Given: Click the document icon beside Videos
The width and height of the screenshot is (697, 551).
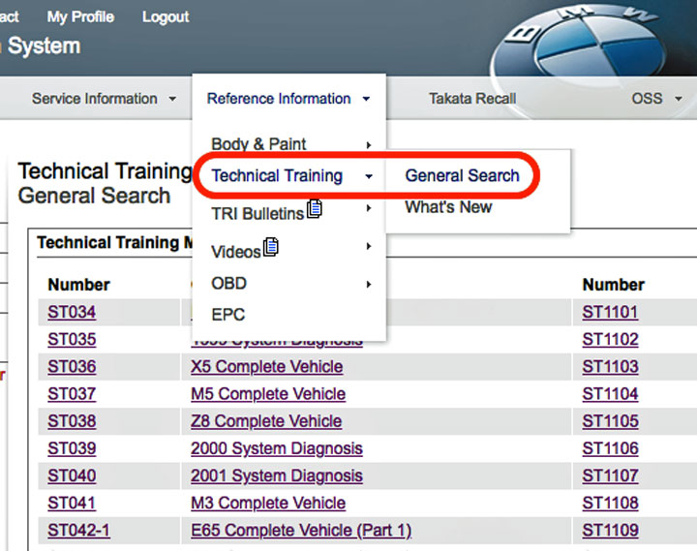Looking at the screenshot, I should [271, 248].
